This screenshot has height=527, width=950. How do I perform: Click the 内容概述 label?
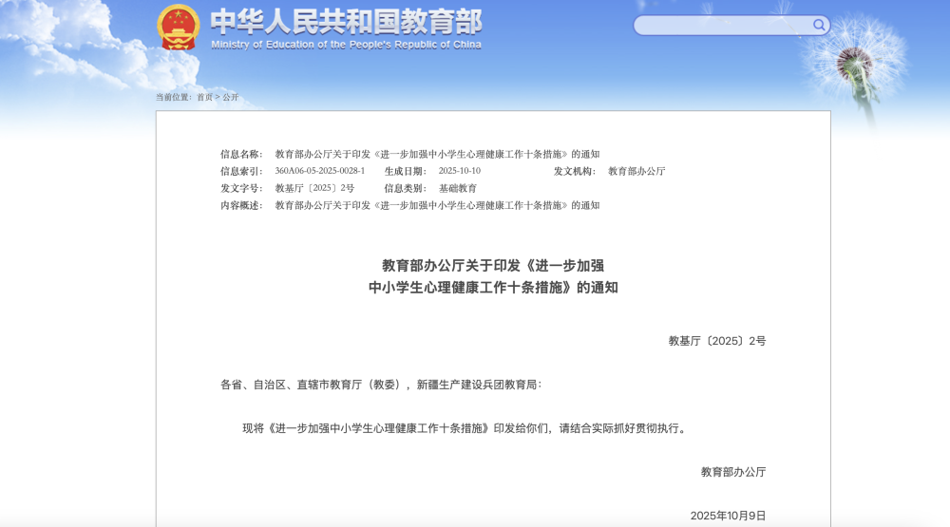(241, 205)
